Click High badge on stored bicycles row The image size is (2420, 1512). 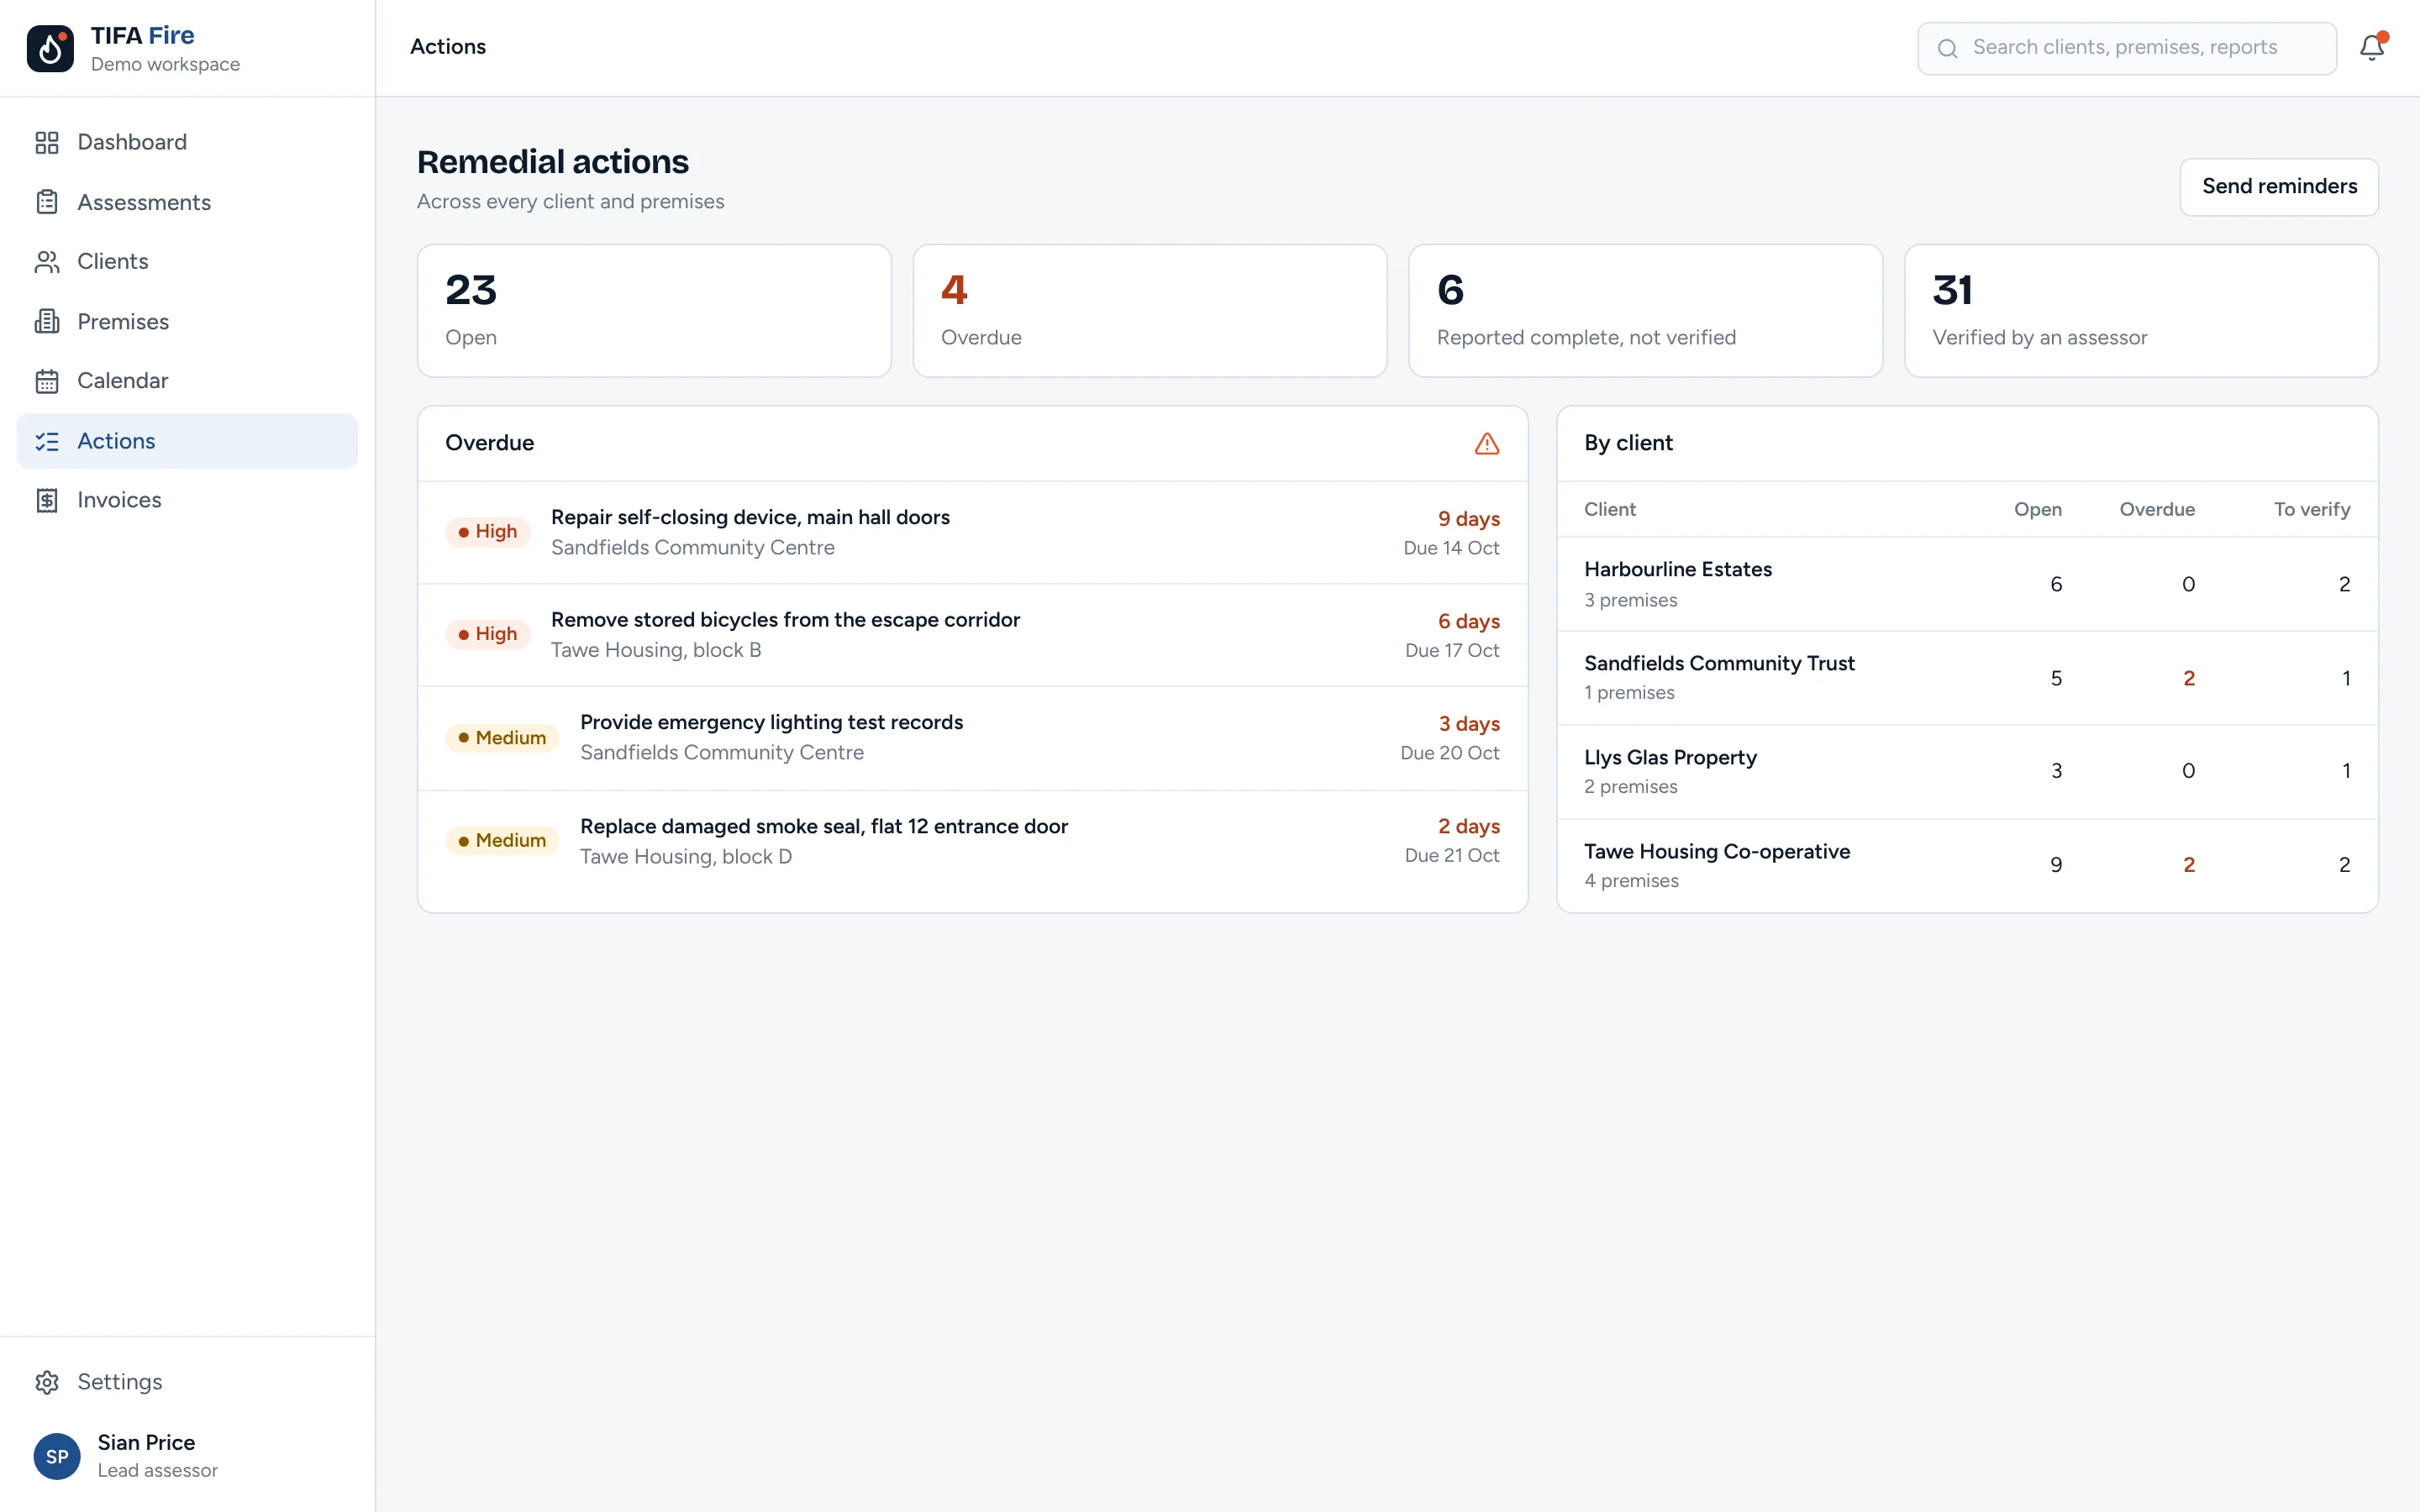click(488, 634)
